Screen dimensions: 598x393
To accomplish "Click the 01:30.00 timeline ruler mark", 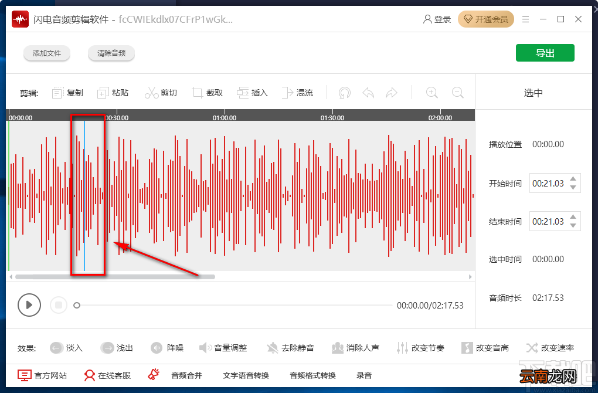I will point(332,118).
